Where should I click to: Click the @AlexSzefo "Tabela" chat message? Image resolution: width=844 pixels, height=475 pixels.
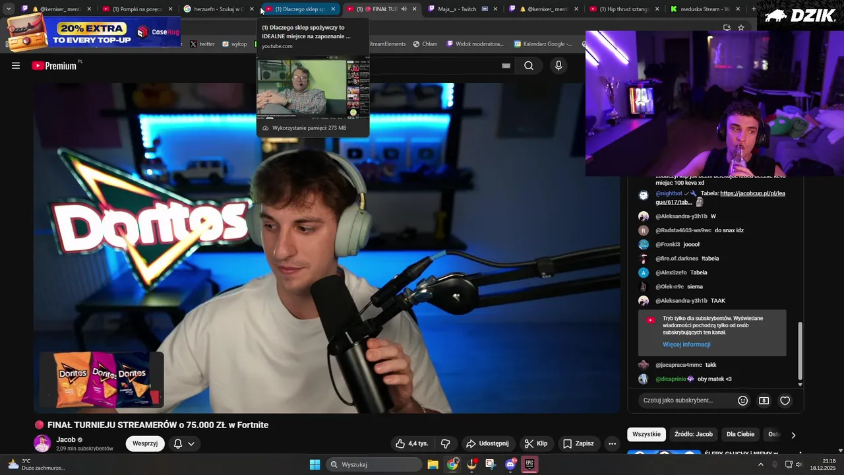pyautogui.click(x=698, y=272)
